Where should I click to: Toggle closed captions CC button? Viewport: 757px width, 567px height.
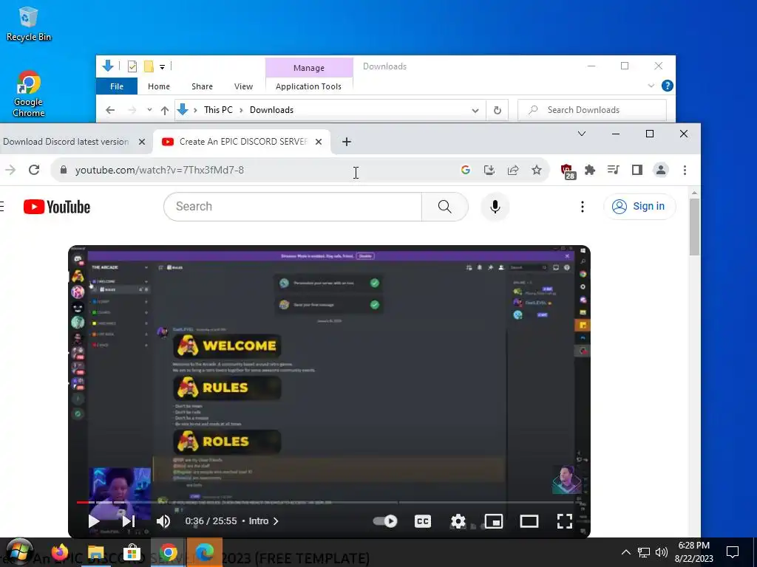[x=422, y=521]
